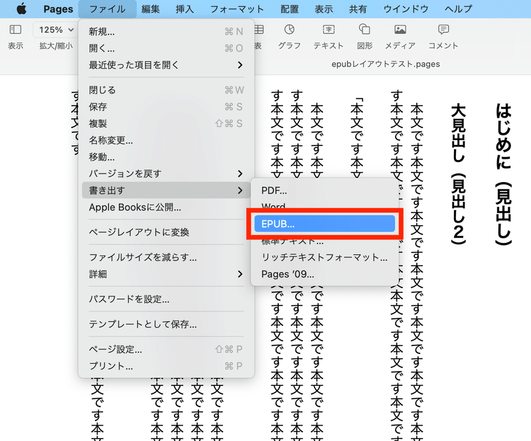Expand 最近使った項目を開く submenu

click(167, 64)
